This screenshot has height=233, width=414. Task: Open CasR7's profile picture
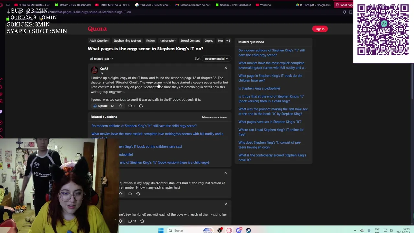(94, 70)
